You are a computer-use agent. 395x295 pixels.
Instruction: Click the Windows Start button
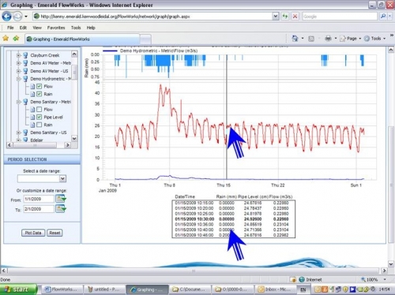click(x=18, y=289)
